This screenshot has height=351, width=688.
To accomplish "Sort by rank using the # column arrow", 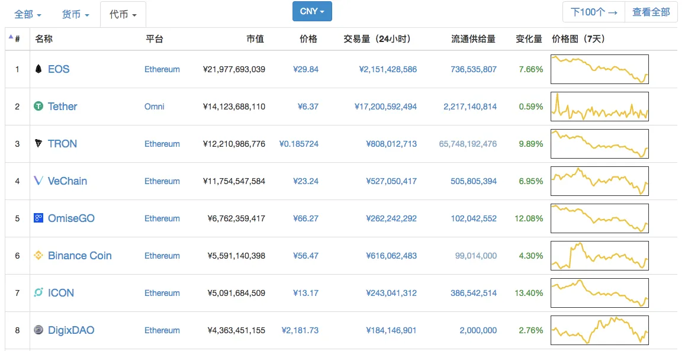I will click(x=11, y=37).
